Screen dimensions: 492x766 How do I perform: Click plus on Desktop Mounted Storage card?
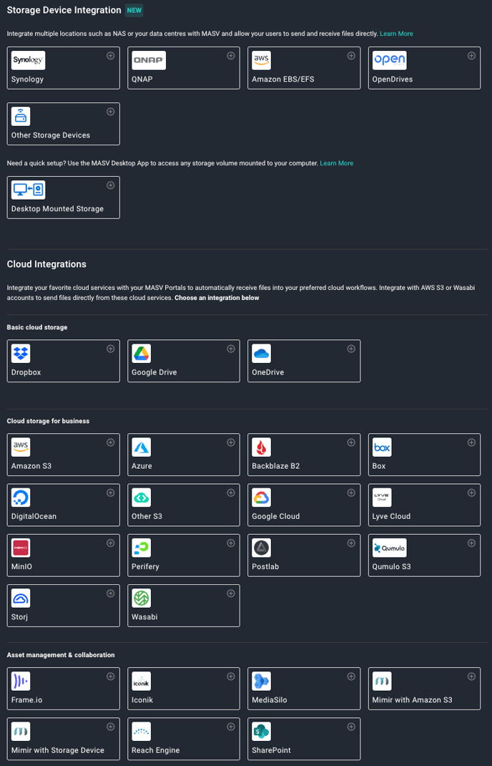point(111,185)
